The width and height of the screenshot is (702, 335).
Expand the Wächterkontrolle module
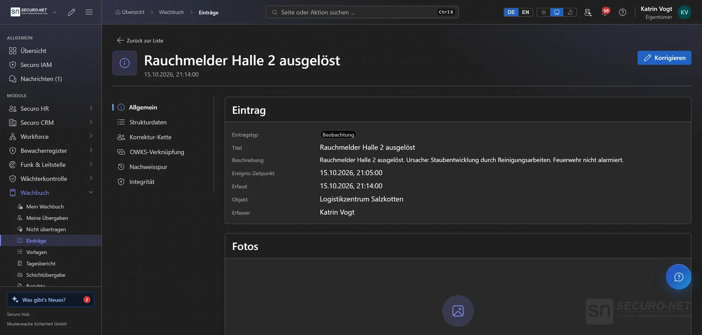point(51,178)
